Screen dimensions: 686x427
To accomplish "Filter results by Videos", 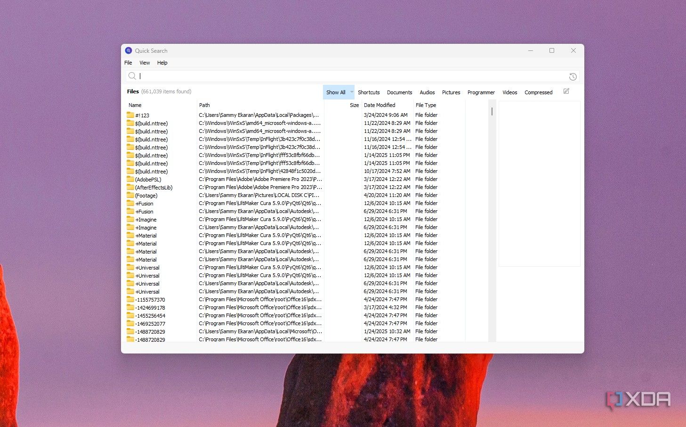I will click(510, 92).
